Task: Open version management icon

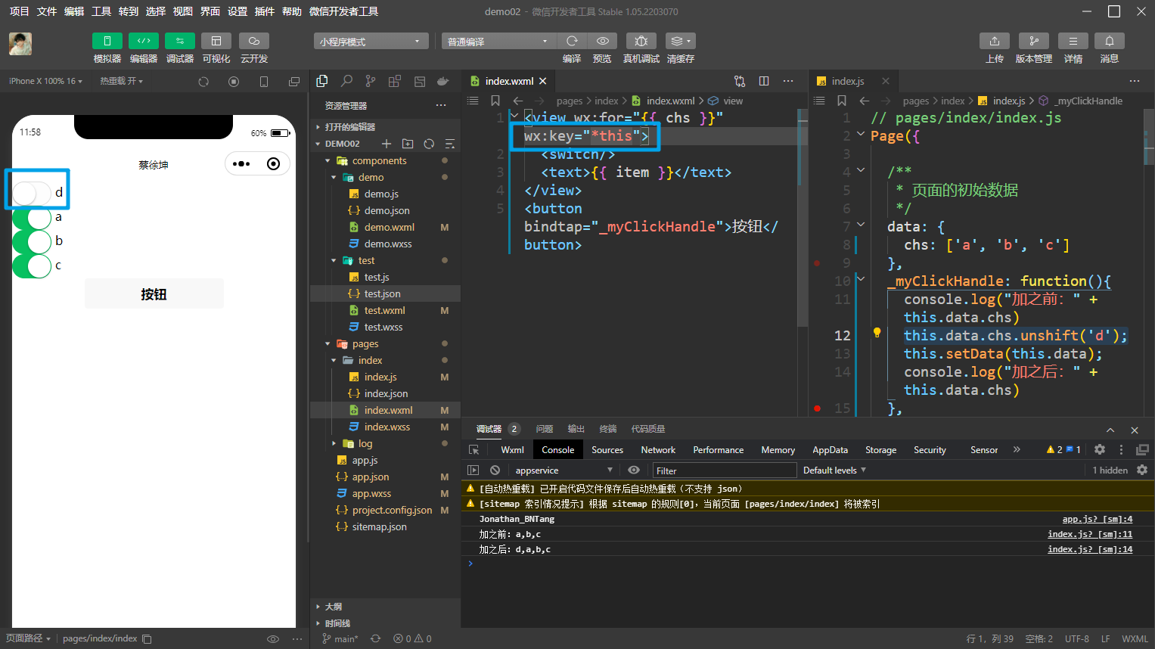Action: (x=1033, y=41)
